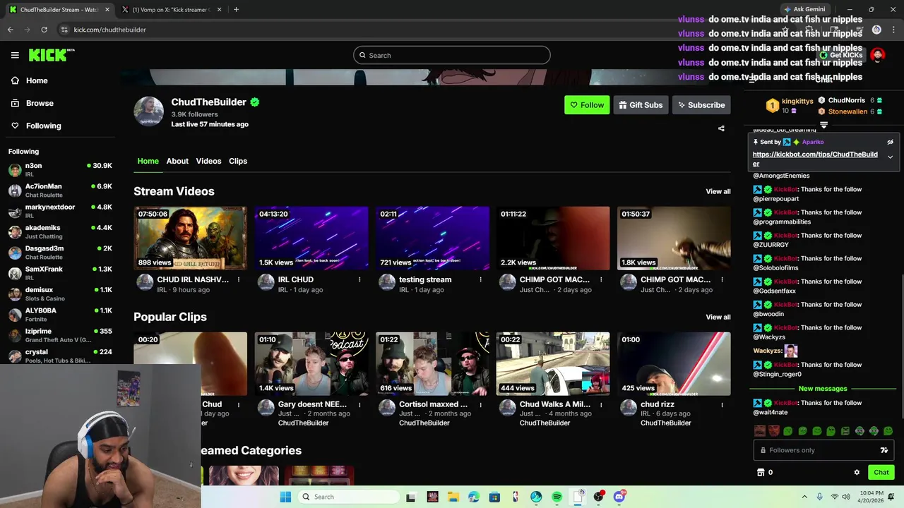
Task: Click the Follow button
Action: click(587, 105)
